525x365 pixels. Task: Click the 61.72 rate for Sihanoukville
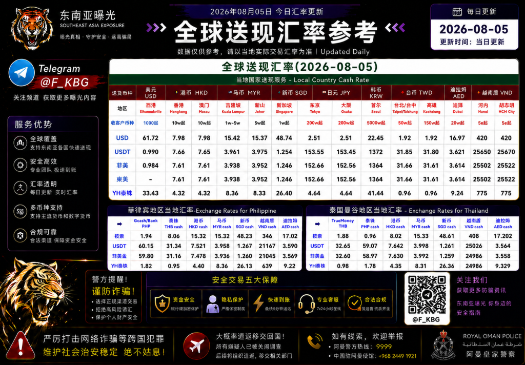pyautogui.click(x=151, y=138)
